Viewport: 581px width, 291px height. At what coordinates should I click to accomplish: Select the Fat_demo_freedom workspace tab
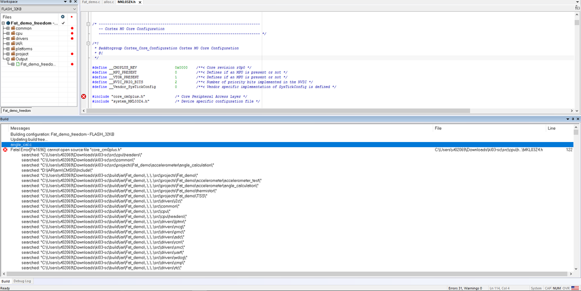(x=17, y=110)
